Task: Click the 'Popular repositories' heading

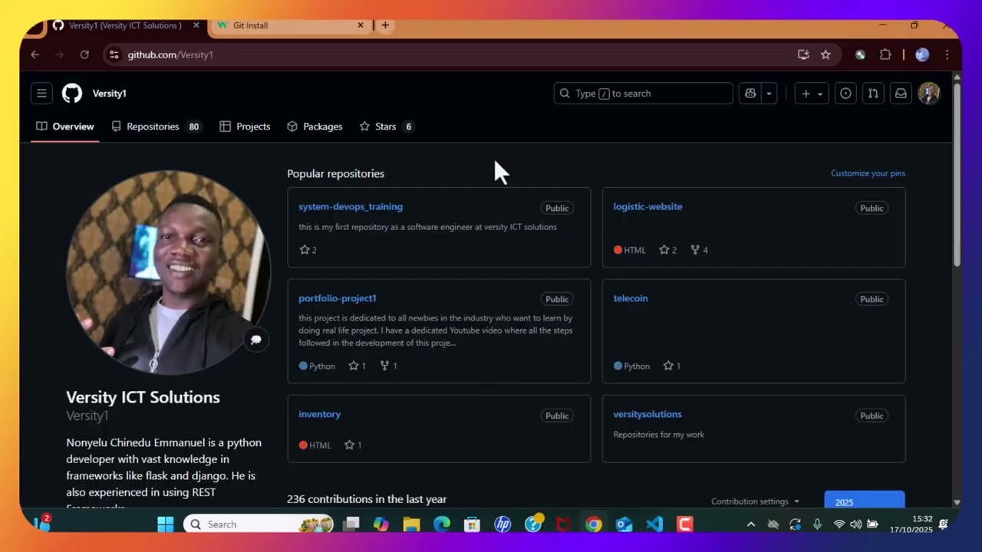Action: tap(335, 173)
